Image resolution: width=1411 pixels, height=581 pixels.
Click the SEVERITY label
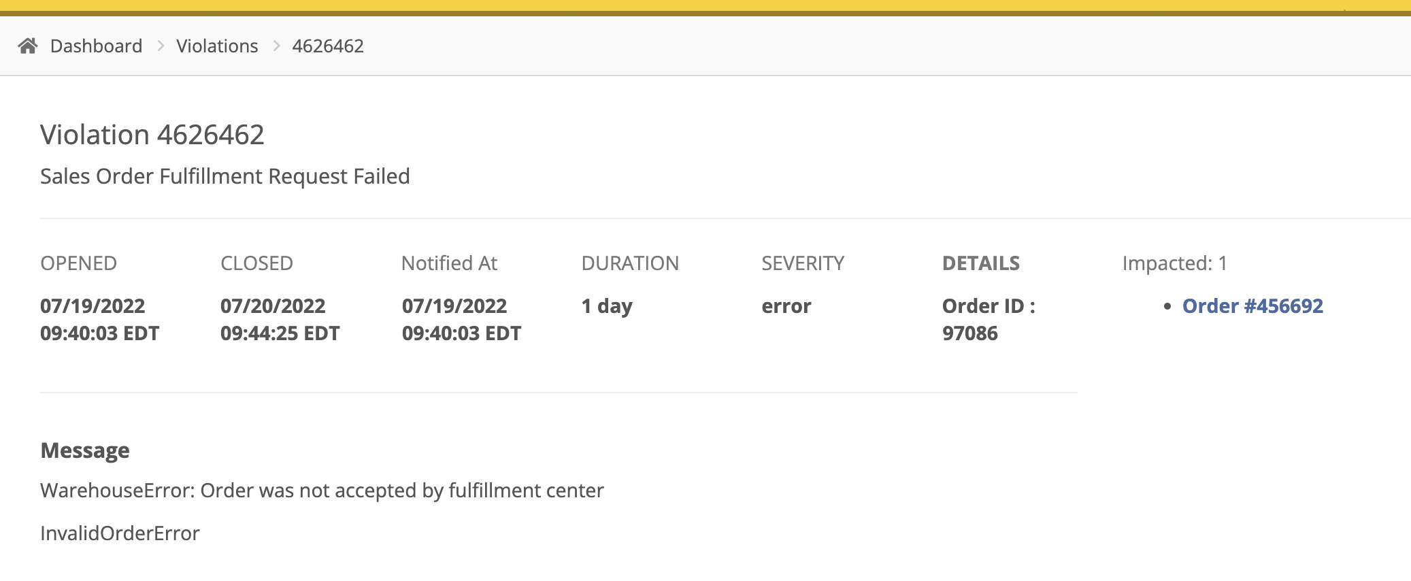click(x=803, y=263)
